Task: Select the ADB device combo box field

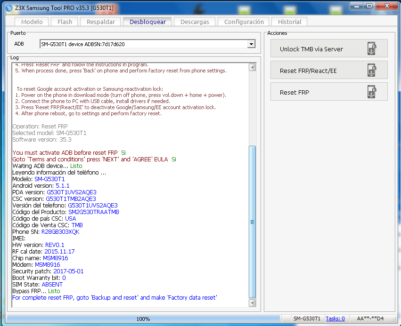Action: tap(147, 44)
